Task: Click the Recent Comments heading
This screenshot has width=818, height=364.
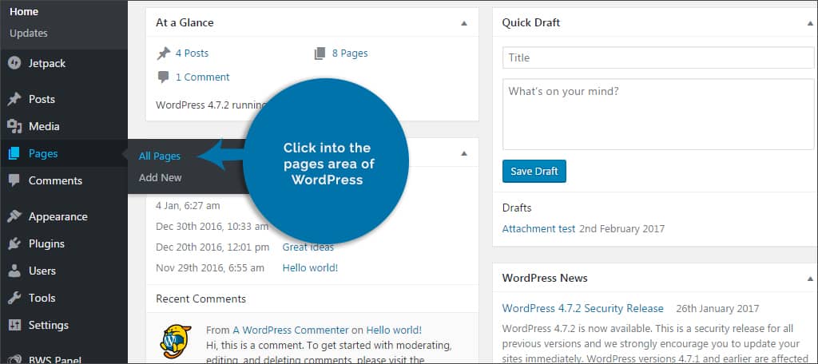Action: click(x=201, y=299)
